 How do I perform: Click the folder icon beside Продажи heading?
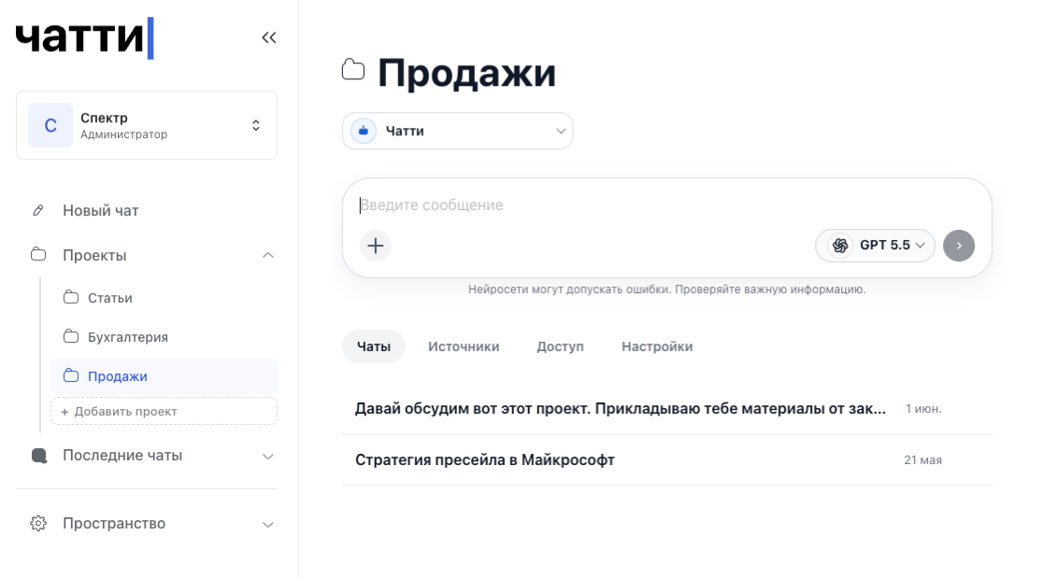[353, 70]
